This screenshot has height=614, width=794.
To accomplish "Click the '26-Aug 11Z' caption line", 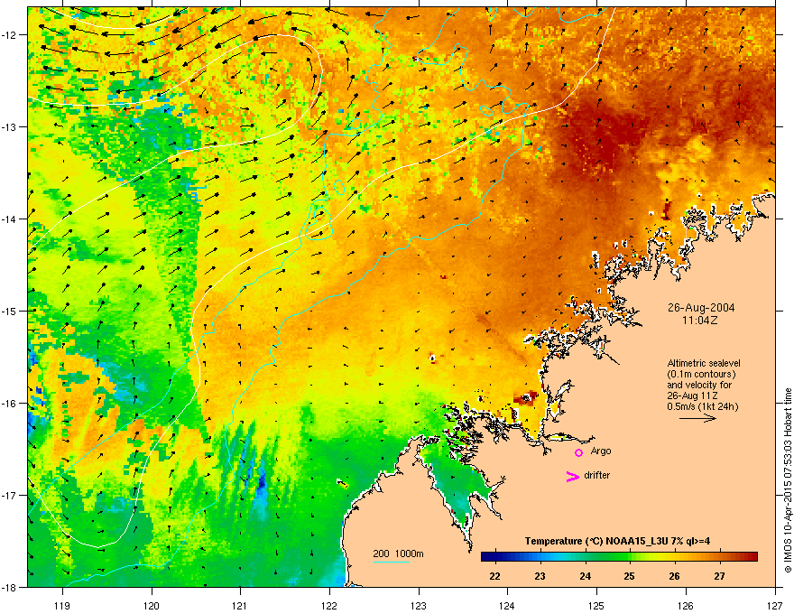I will click(692, 395).
